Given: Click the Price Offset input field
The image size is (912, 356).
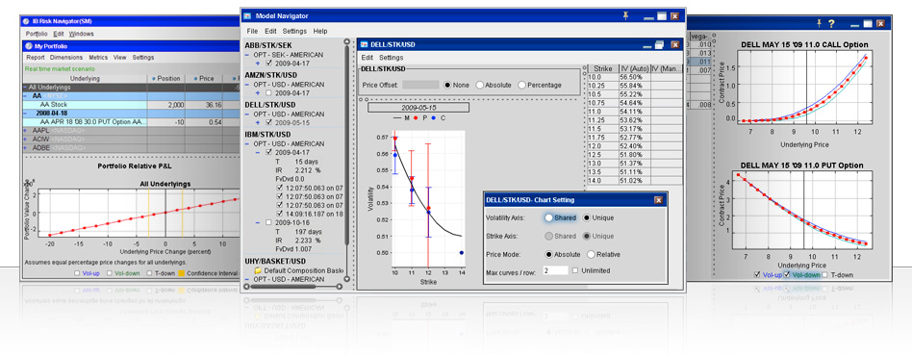Looking at the screenshot, I should coord(420,85).
